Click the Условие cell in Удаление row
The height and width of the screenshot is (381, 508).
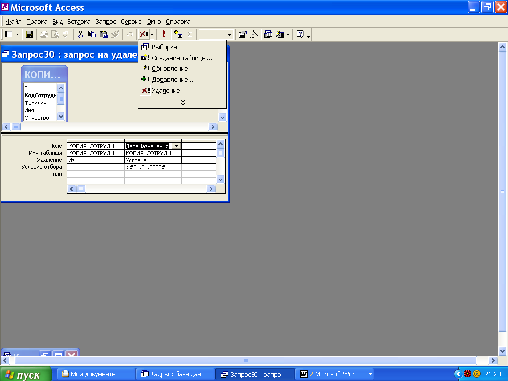[x=153, y=160]
